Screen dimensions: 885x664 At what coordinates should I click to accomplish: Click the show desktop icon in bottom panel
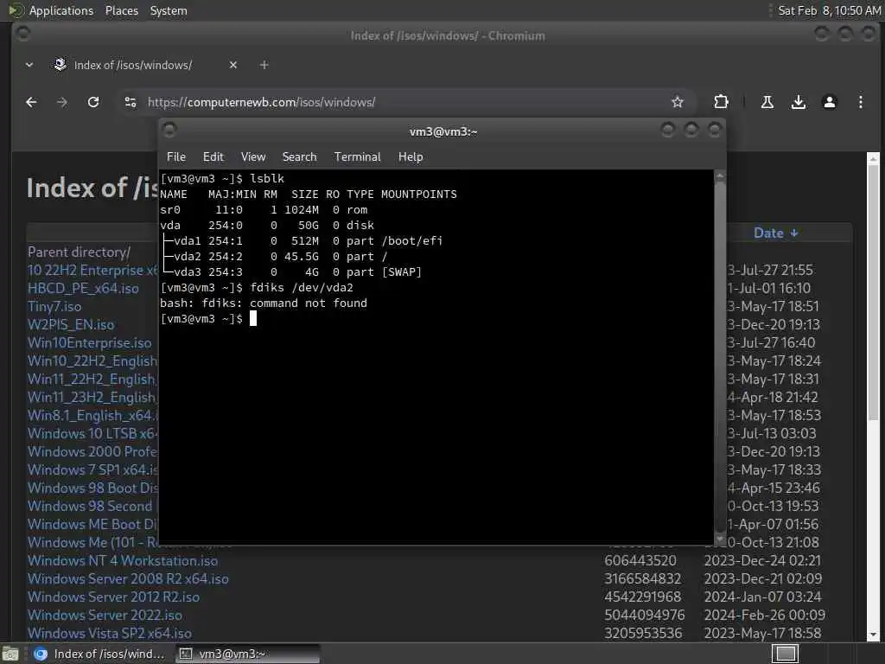tap(10, 654)
